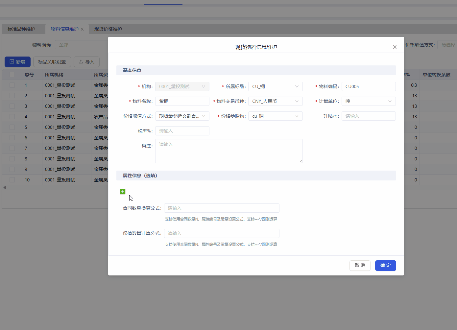The height and width of the screenshot is (330, 457).
Task: Open the 计量单位 dropdown showing 吨
Action: (x=368, y=101)
